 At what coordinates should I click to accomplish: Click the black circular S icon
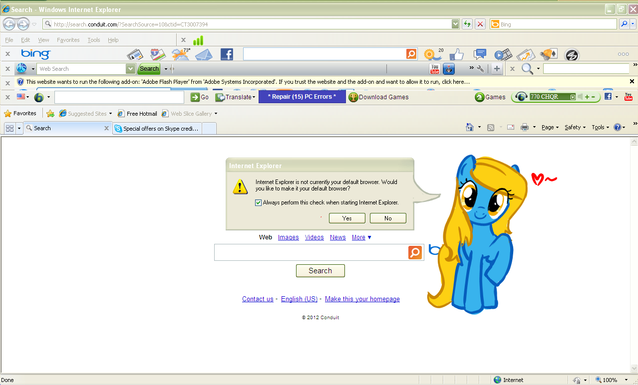tap(571, 55)
